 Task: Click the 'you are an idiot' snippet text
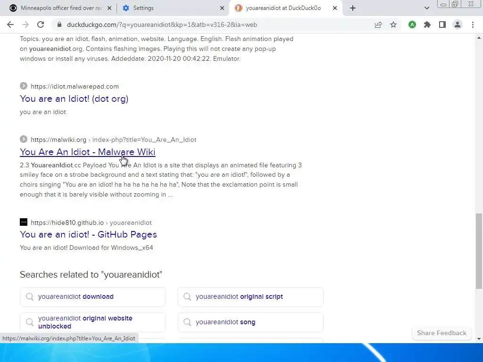point(43,112)
